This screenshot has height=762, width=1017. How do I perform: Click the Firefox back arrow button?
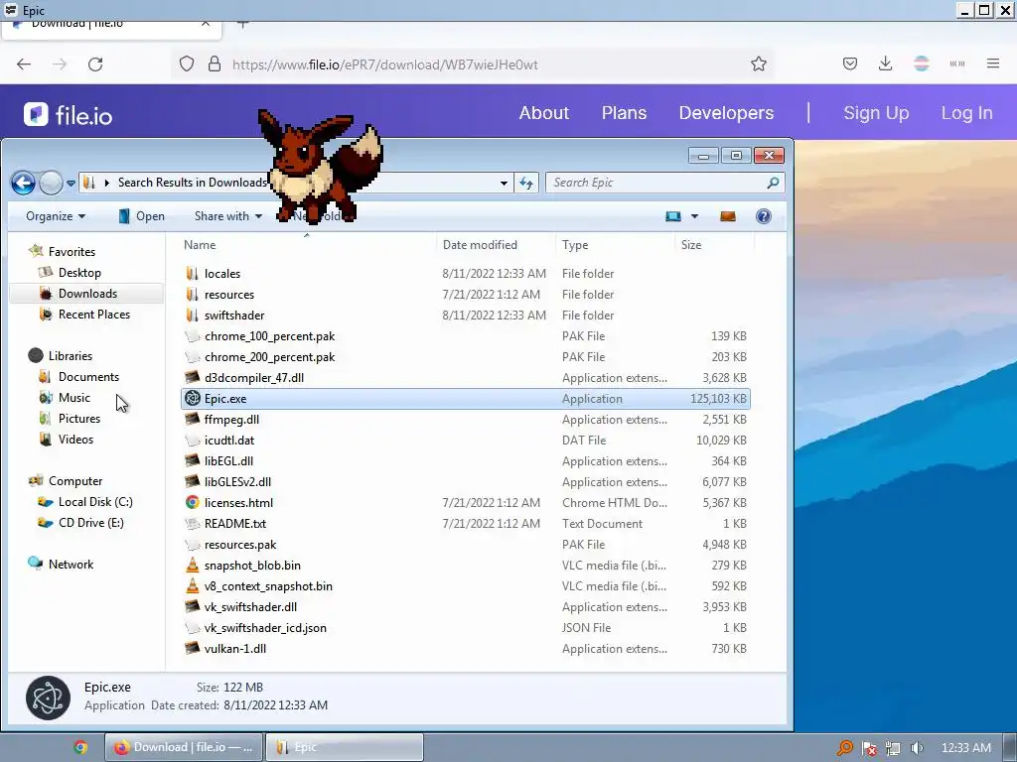coord(24,64)
